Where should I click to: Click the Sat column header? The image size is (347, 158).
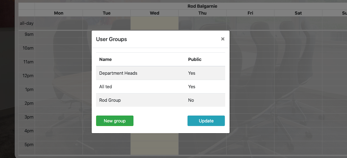tap(298, 13)
